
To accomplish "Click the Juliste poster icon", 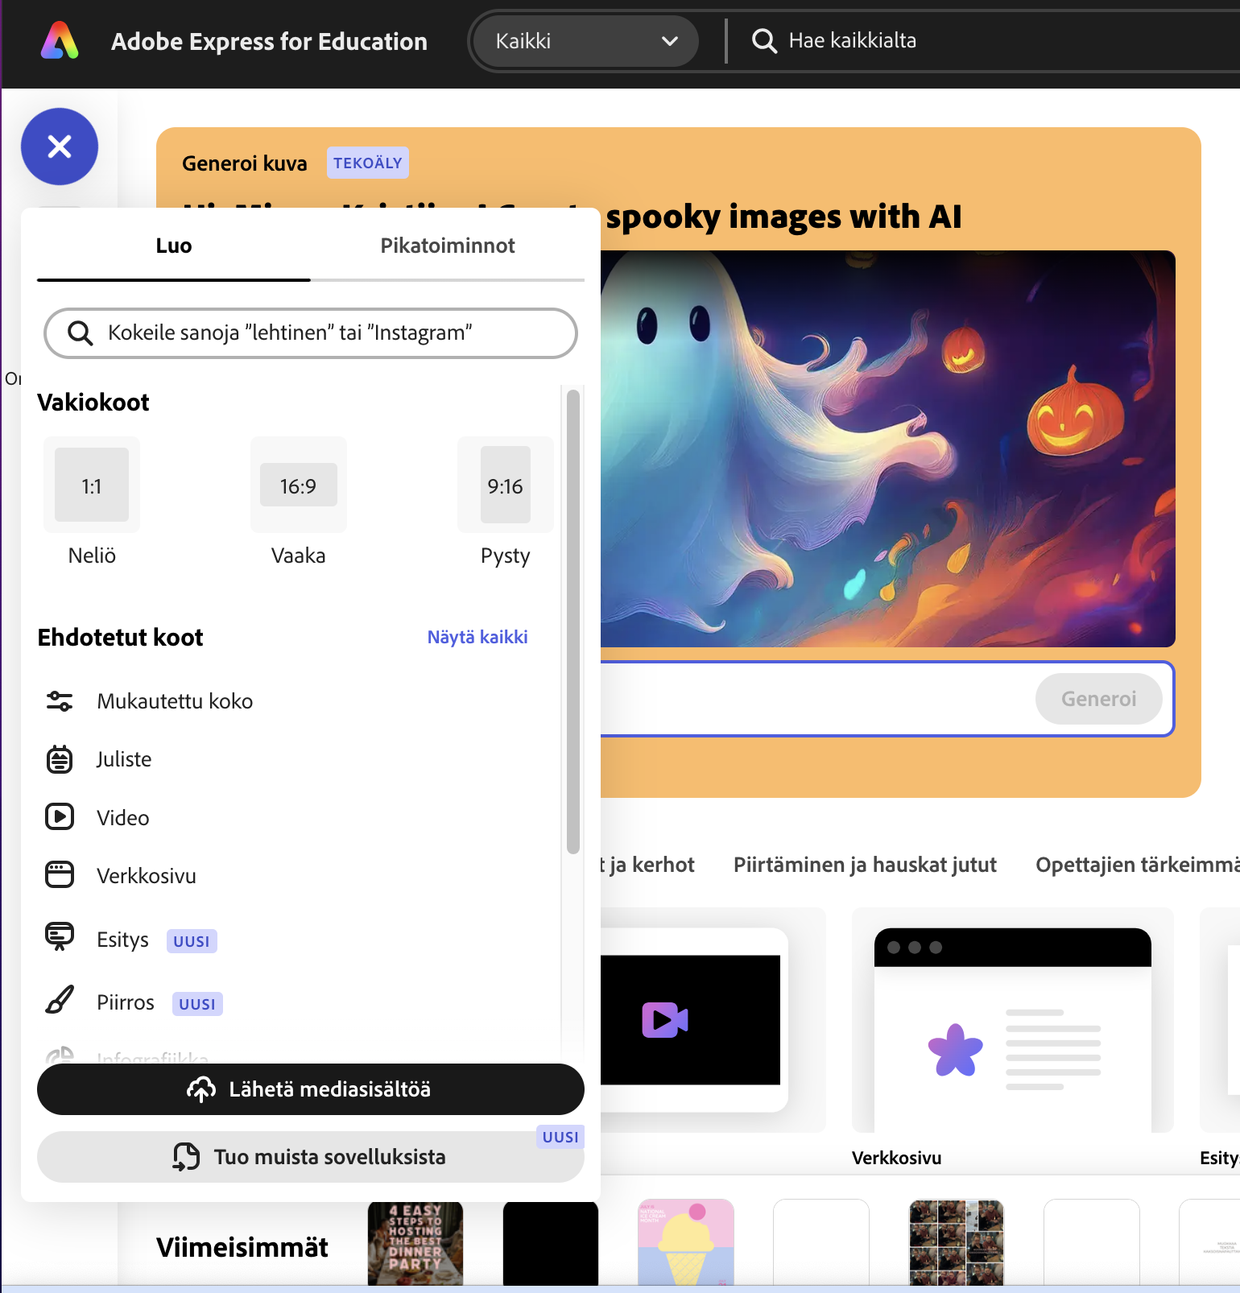I will click(x=60, y=759).
